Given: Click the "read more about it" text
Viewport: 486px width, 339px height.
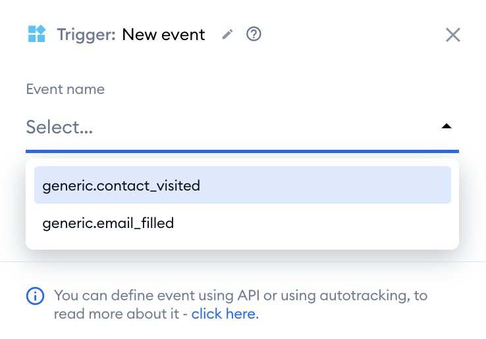Looking at the screenshot, I should (x=116, y=314).
